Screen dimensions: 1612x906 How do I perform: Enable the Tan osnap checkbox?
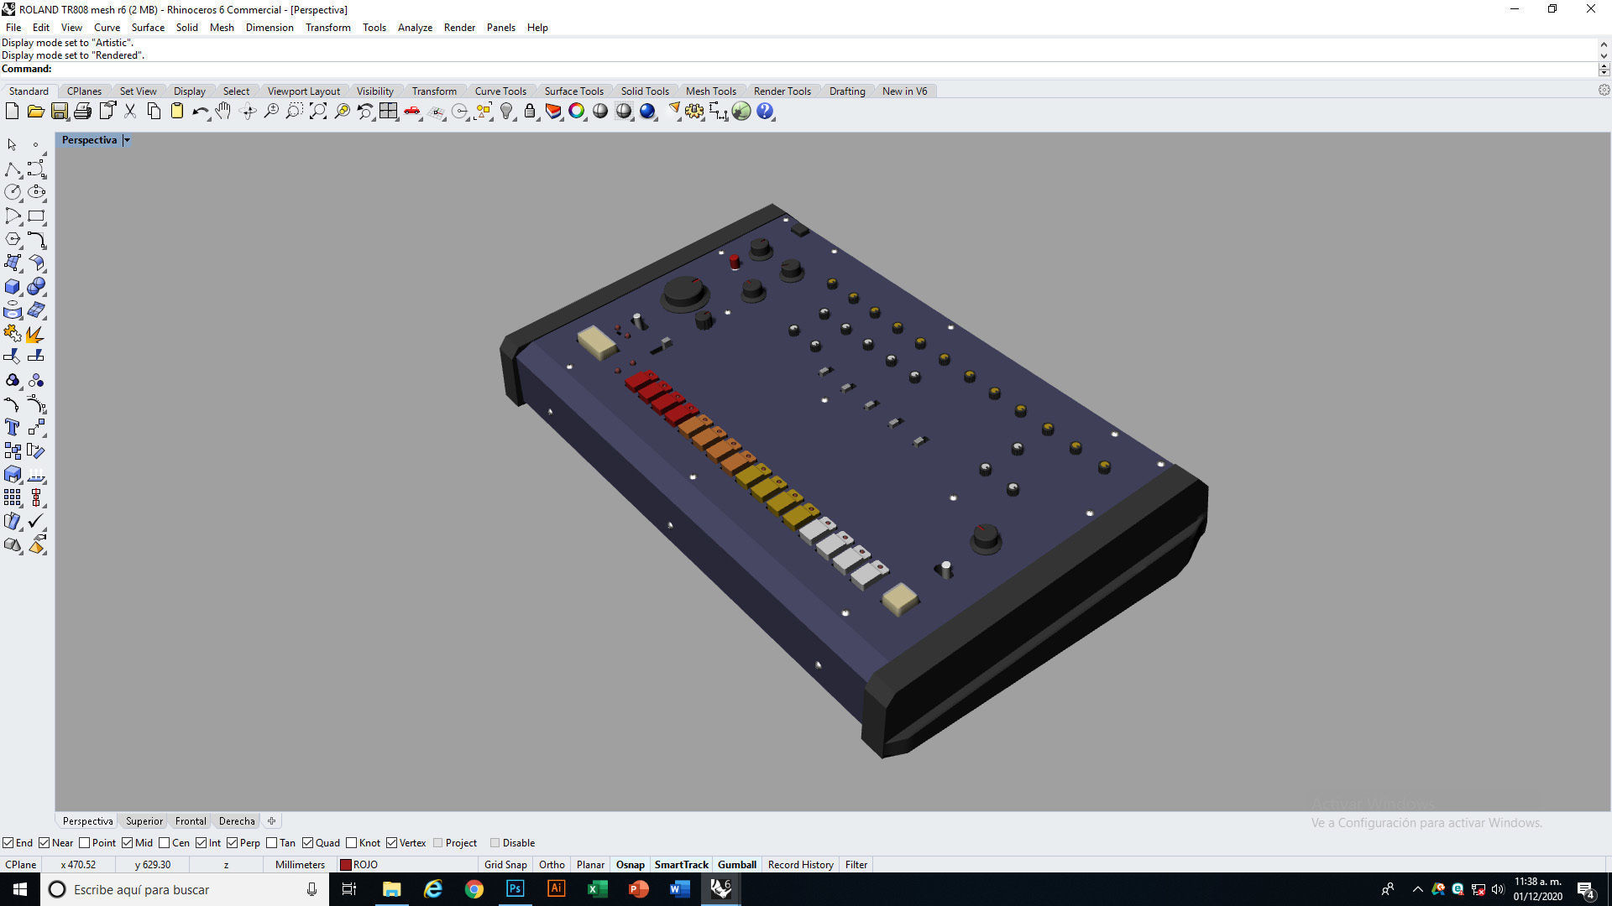271,842
